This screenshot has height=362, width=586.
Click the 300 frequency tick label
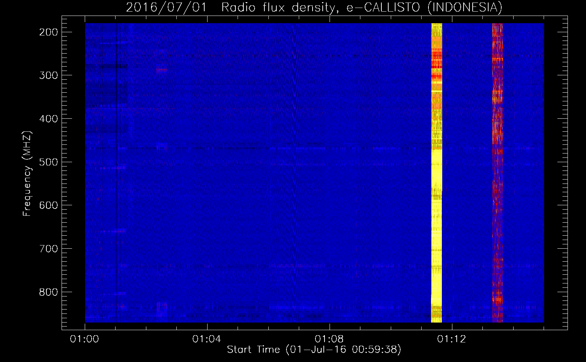point(49,75)
